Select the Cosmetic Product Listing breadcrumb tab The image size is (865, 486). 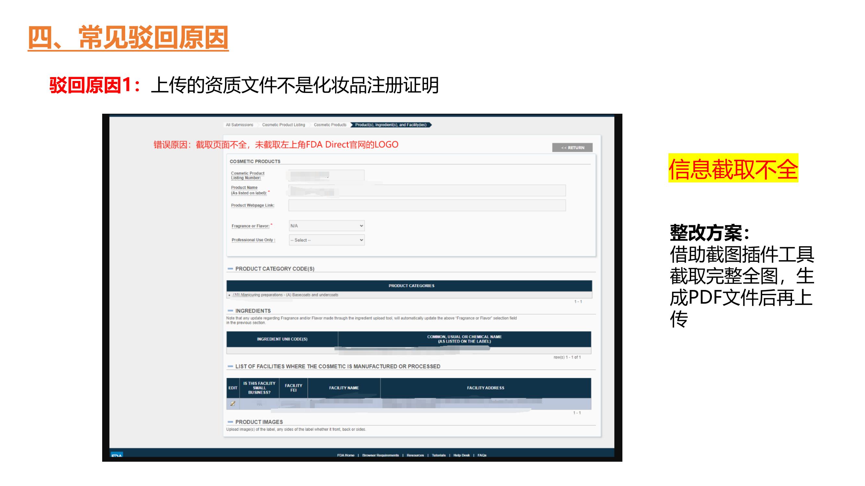coord(284,125)
